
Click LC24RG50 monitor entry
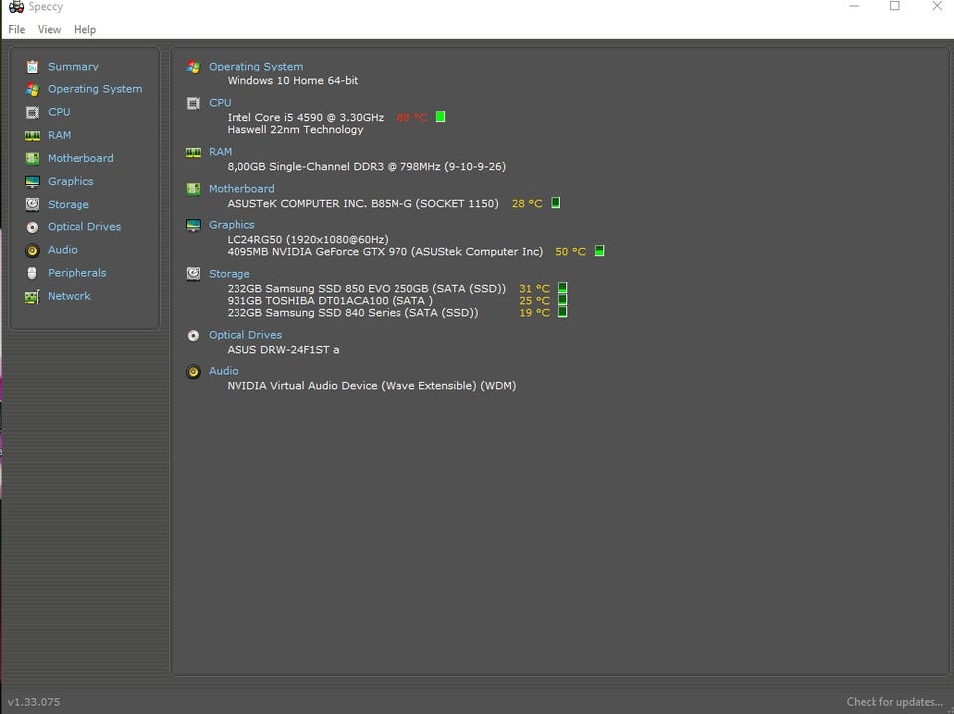tap(307, 239)
